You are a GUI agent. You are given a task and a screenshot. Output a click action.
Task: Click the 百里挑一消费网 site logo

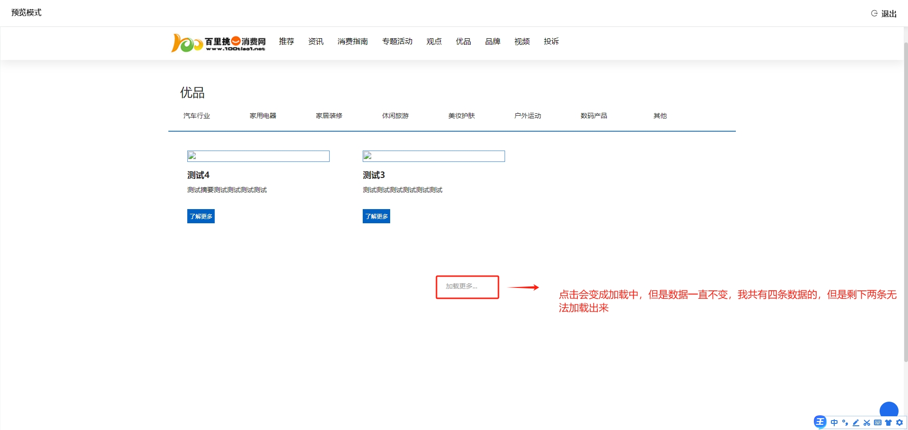(218, 42)
